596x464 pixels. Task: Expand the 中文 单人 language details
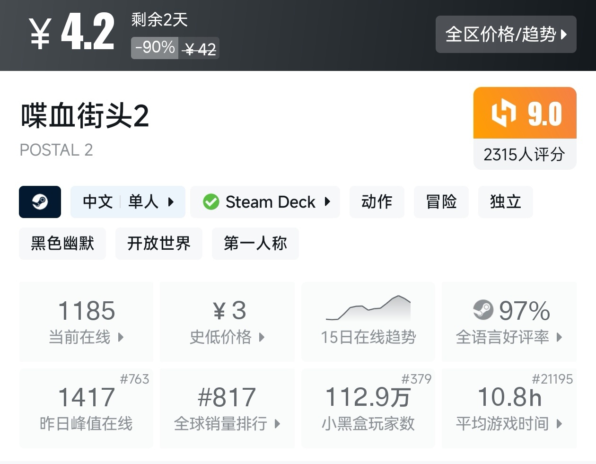[x=128, y=202]
